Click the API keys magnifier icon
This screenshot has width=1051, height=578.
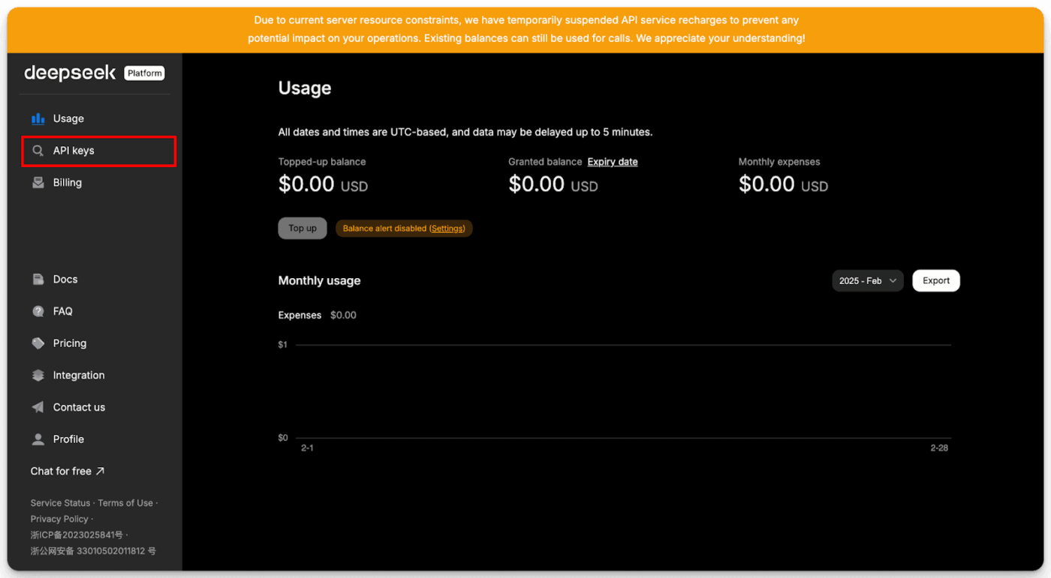point(38,151)
